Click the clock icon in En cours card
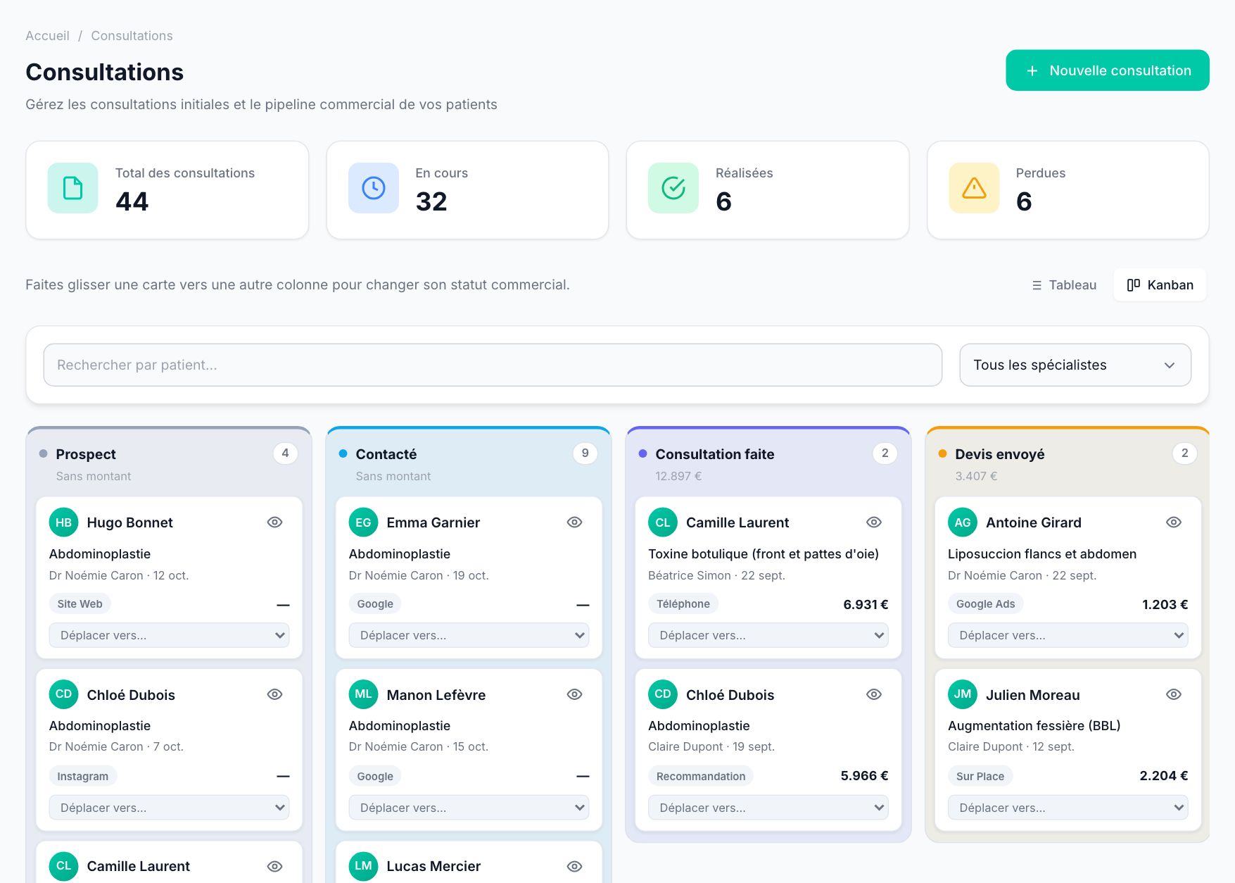1235x883 pixels. (x=374, y=188)
